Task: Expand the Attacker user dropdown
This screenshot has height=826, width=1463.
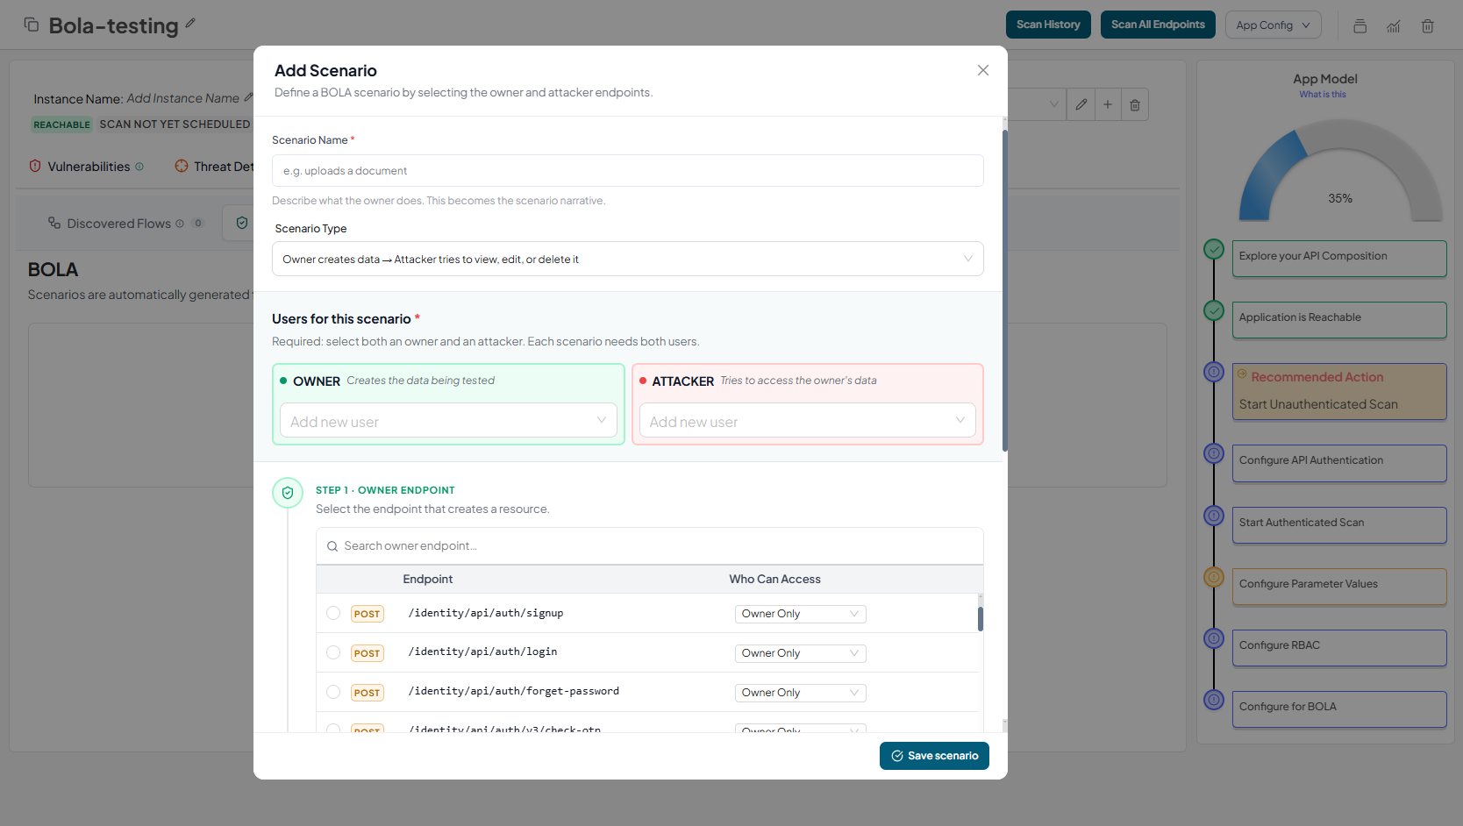Action: click(x=807, y=421)
